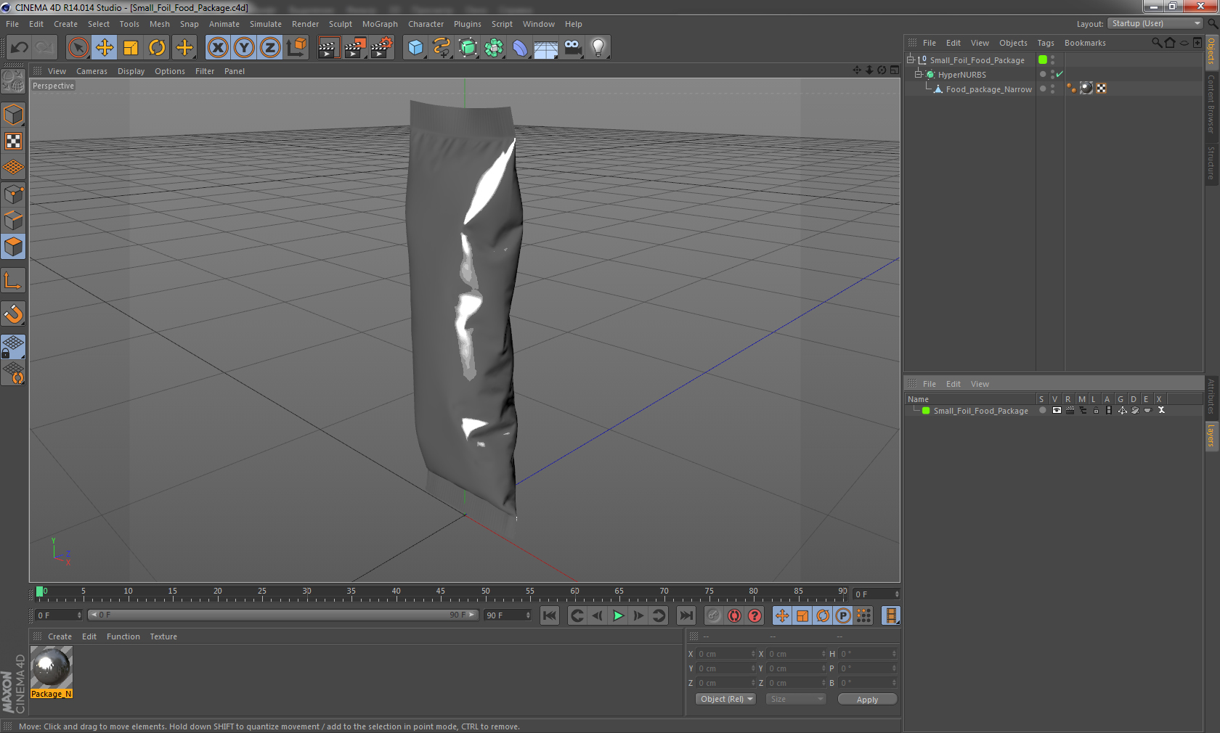Screen dimensions: 1220x733
Task: Go to end of animation
Action: click(x=686, y=615)
